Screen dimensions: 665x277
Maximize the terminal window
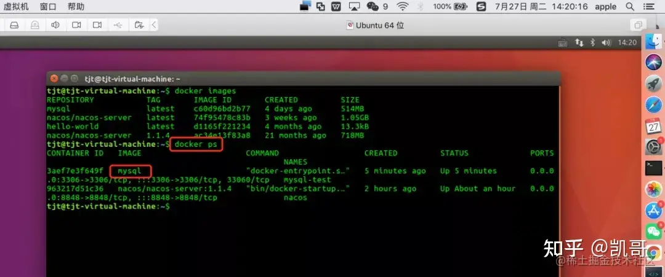(75, 79)
